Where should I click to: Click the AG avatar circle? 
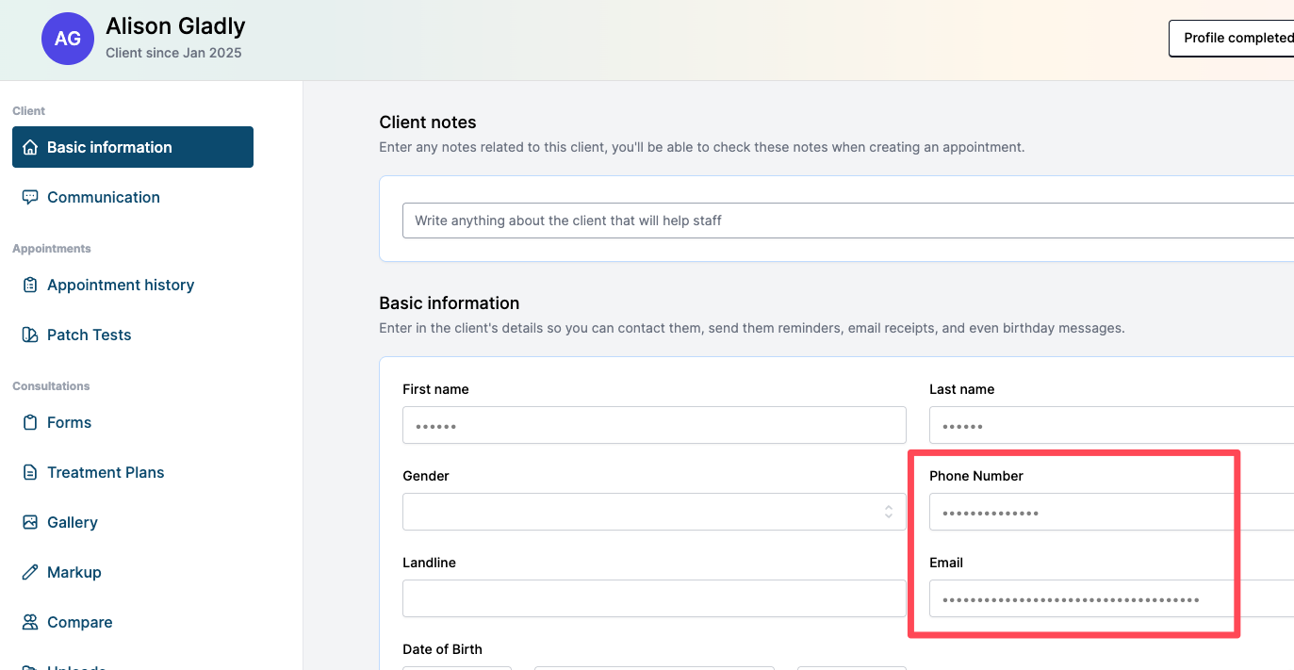pyautogui.click(x=68, y=39)
